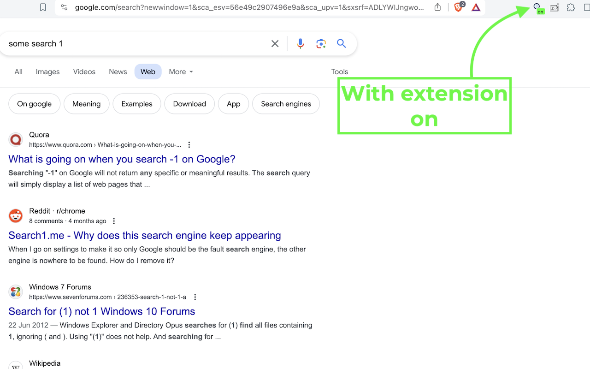Switch to the All results tab

coord(18,71)
